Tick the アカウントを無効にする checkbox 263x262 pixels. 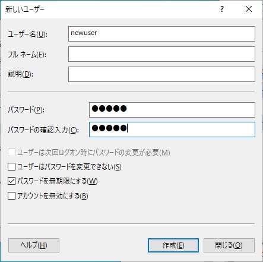coord(11,196)
